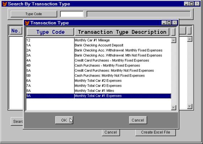This screenshot has height=144, width=203.
Task: Click type code cell 5A
Action: [x=50, y=71]
